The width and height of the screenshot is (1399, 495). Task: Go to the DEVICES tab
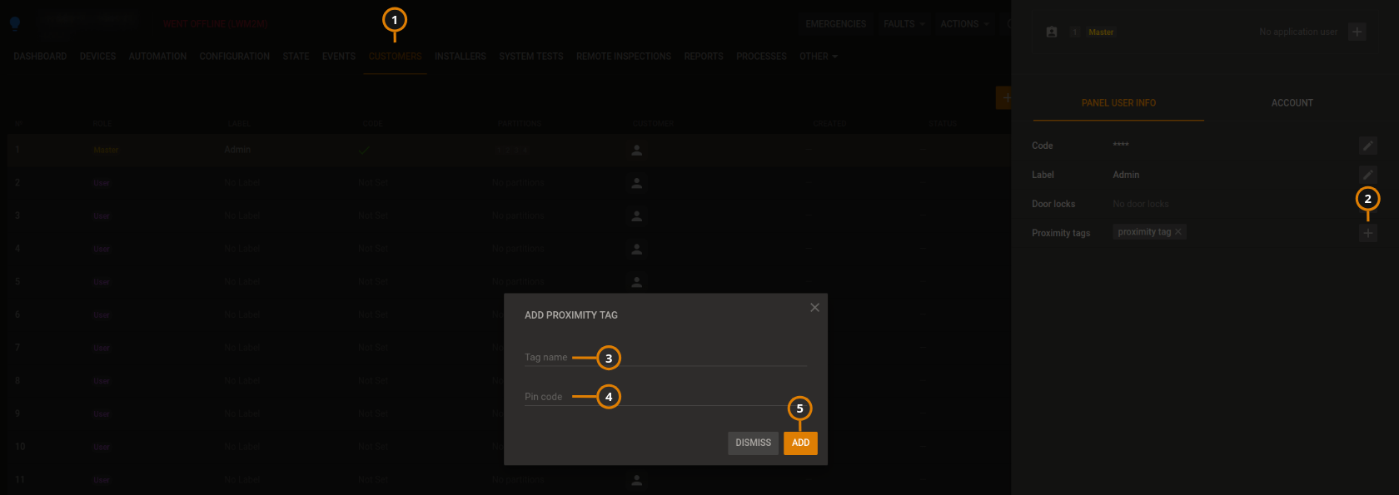tap(98, 57)
